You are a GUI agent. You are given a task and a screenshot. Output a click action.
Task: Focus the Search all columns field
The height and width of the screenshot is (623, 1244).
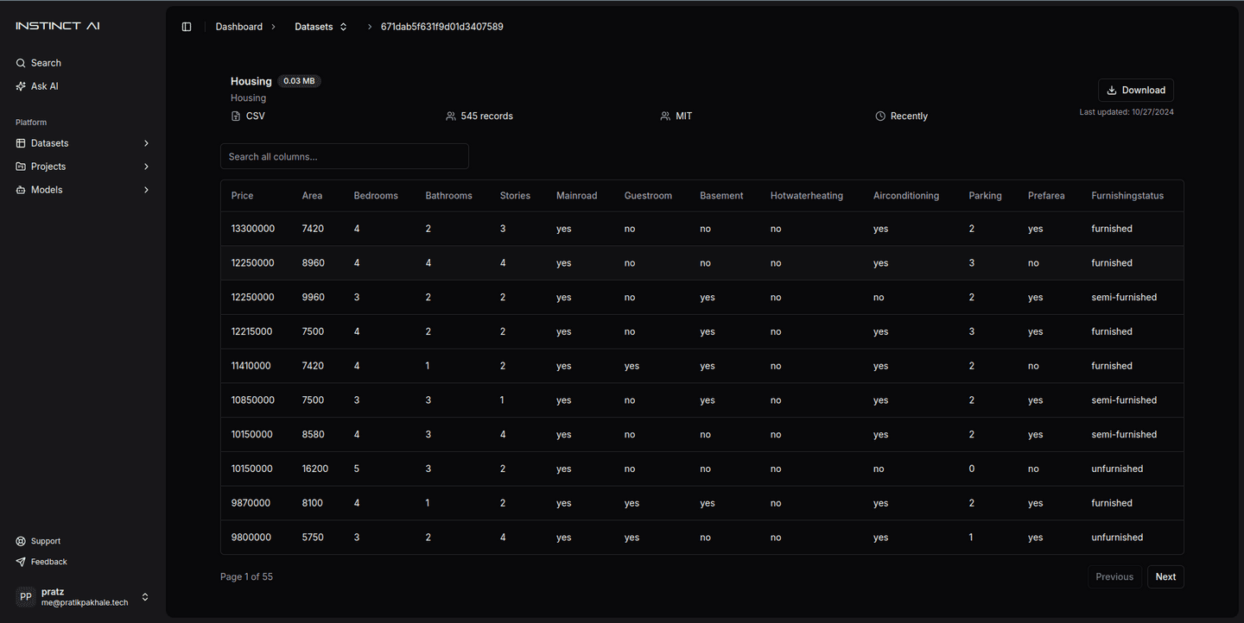(x=345, y=156)
